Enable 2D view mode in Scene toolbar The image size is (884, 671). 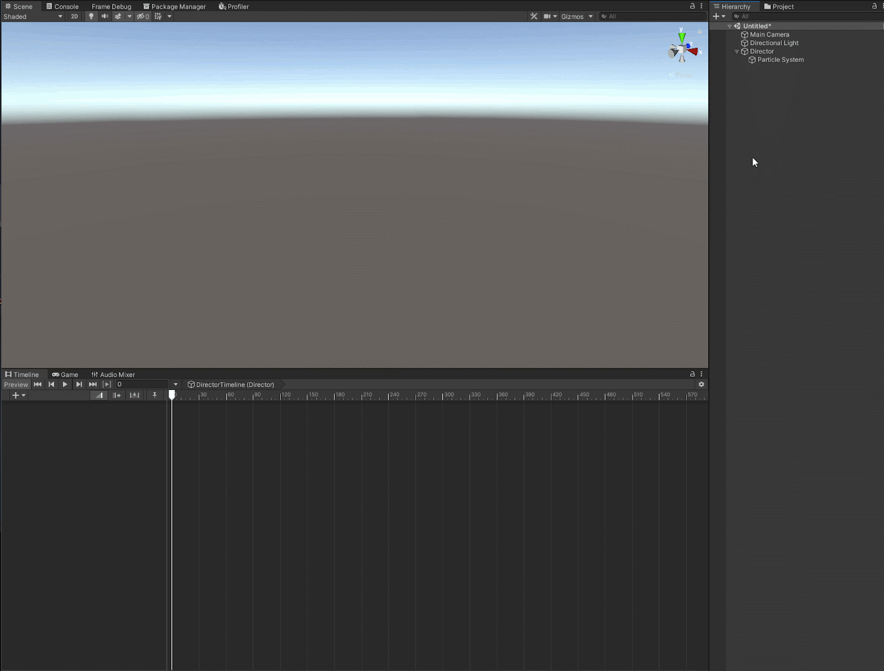pos(75,17)
